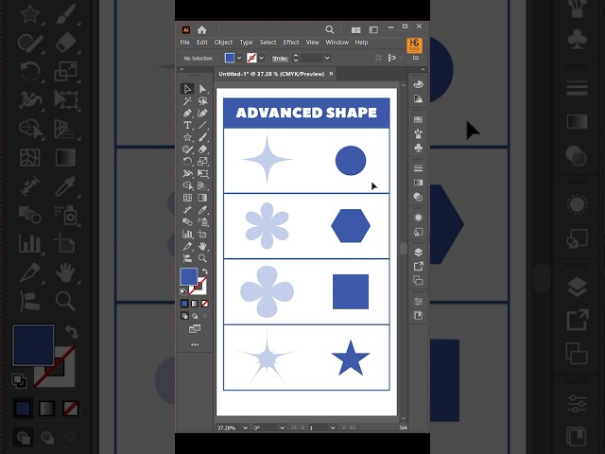Select the Direct Selection tool
This screenshot has height=454, width=605.
(x=202, y=89)
